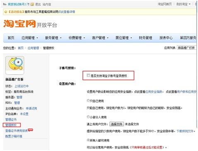Expand 我的淘宝 dropdown arrow
The width and height of the screenshot is (198, 151).
pyautogui.click(x=190, y=4)
